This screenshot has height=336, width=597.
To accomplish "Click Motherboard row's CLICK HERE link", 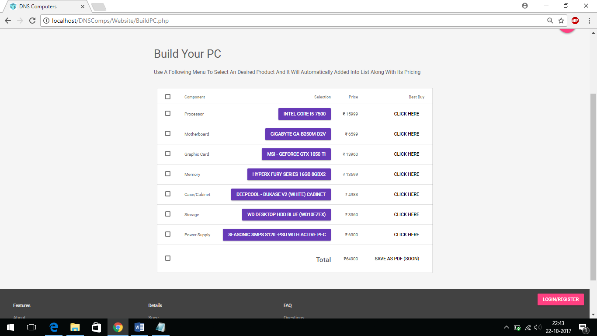I will (x=406, y=134).
